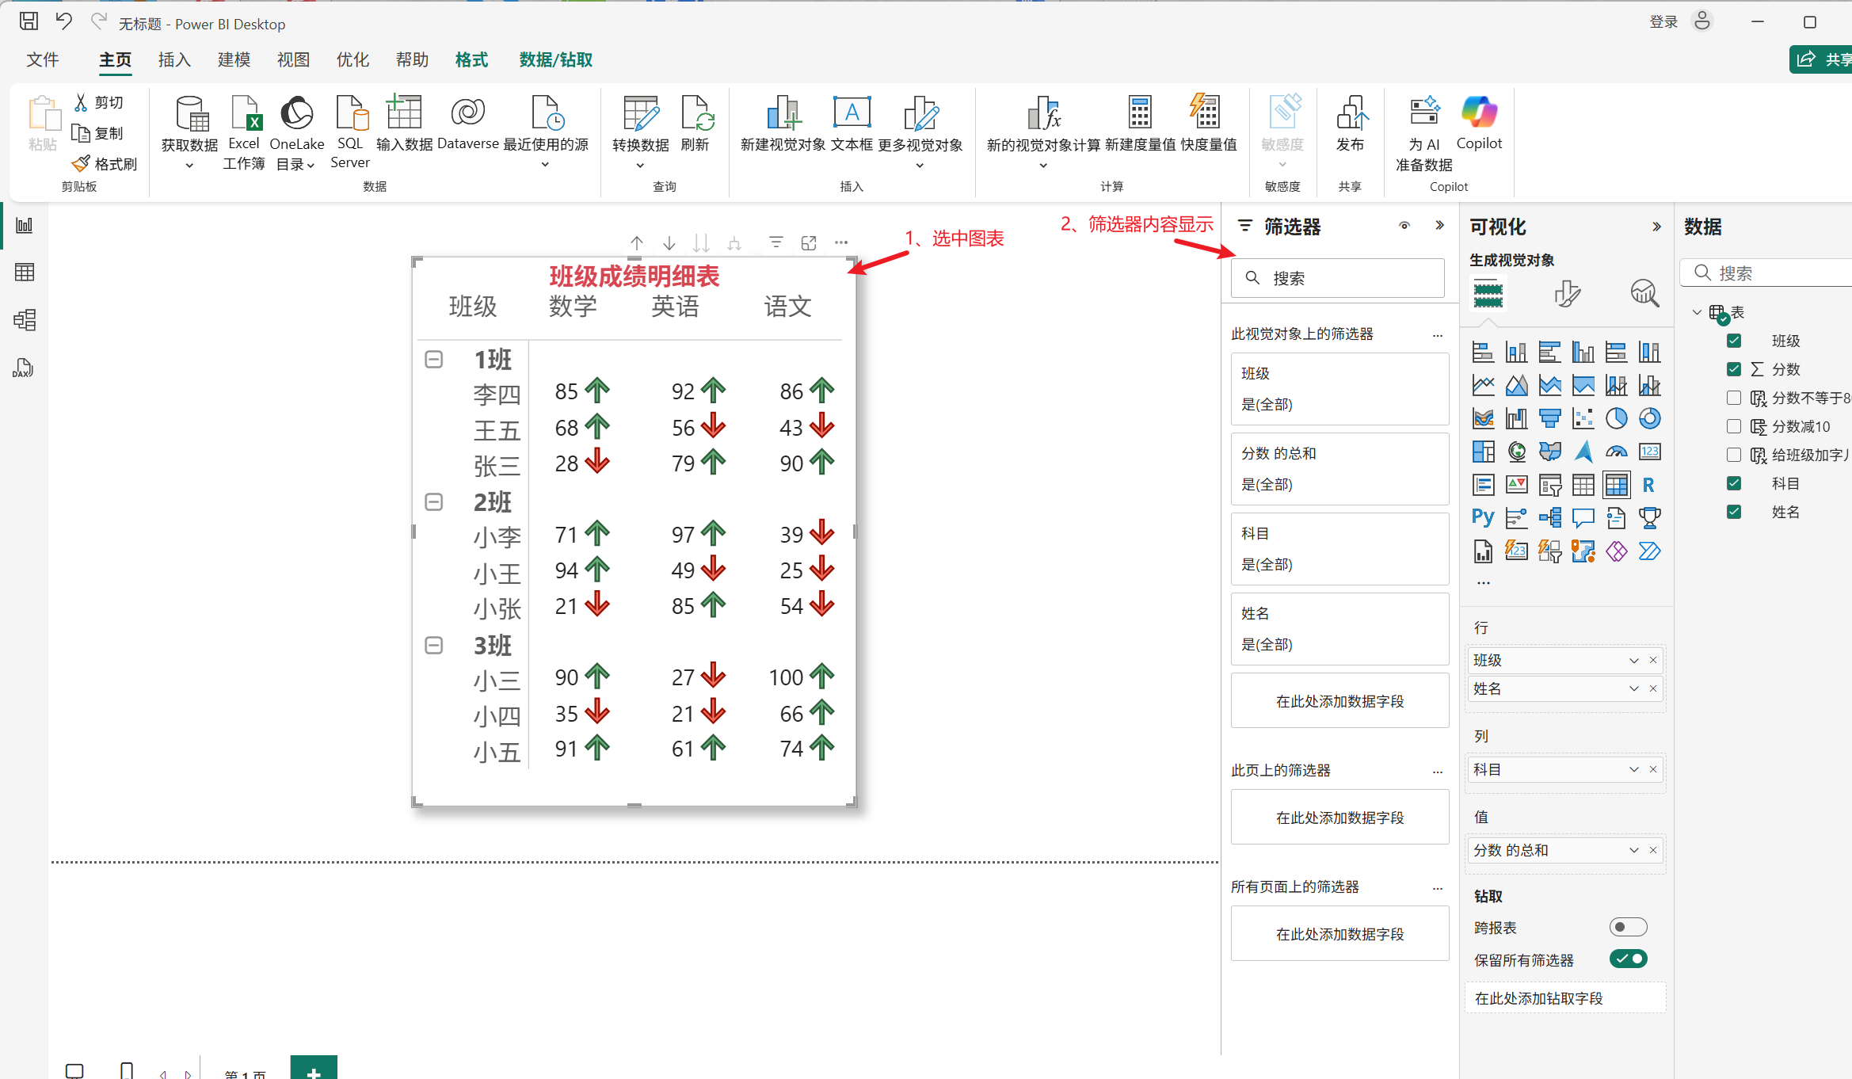Viewport: 1852px width, 1079px height.
Task: Click the filter pane search field
Action: [1339, 278]
